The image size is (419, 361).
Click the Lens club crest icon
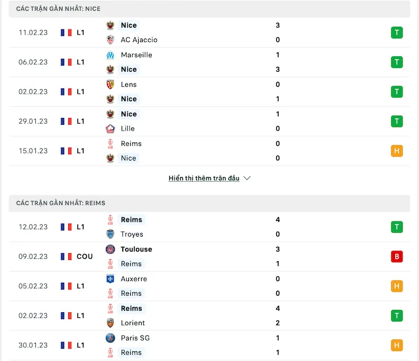(110, 85)
